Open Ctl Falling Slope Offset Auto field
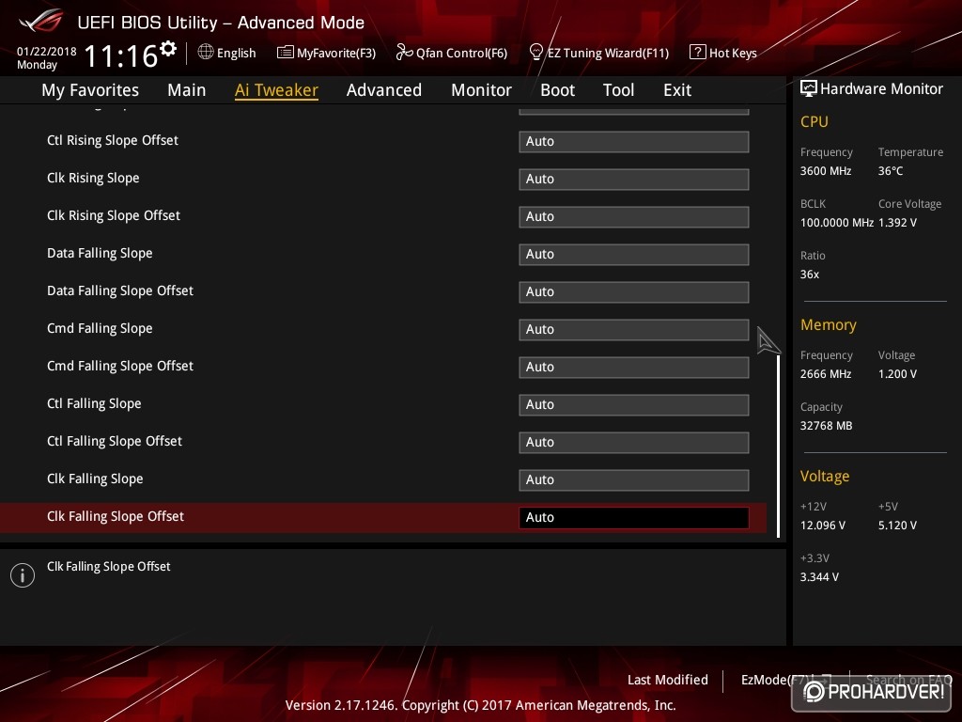 634,442
